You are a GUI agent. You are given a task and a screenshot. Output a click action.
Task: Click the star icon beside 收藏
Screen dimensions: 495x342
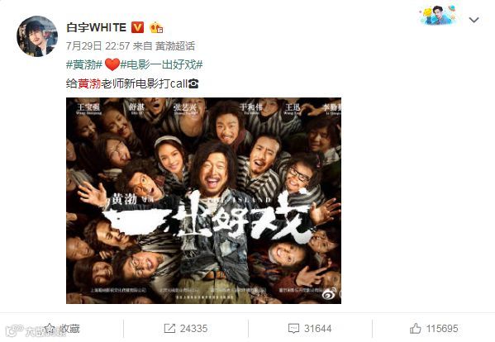tap(50, 329)
